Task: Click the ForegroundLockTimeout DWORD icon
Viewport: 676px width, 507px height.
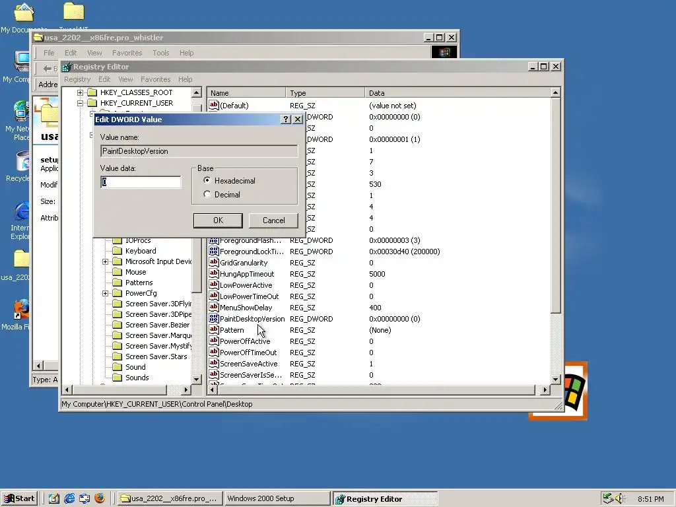Action: point(213,252)
